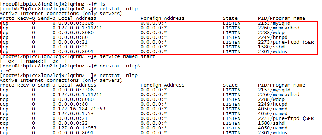Click the ^C interrupted line
Image resolution: width=322 pixels, height=135 pixels.
click(x=6, y=71)
